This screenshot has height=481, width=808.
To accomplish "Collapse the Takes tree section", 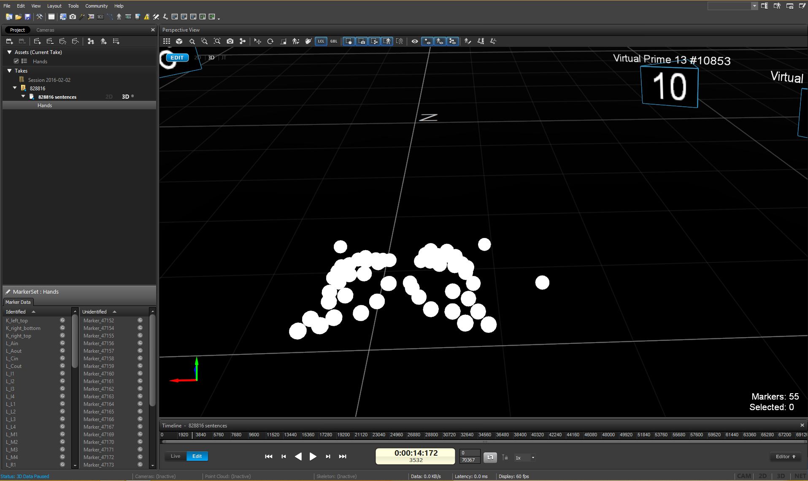I will [9, 71].
